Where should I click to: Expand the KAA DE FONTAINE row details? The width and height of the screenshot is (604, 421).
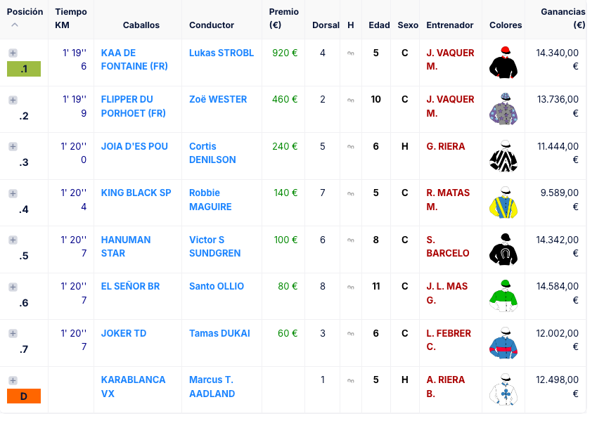[x=13, y=53]
